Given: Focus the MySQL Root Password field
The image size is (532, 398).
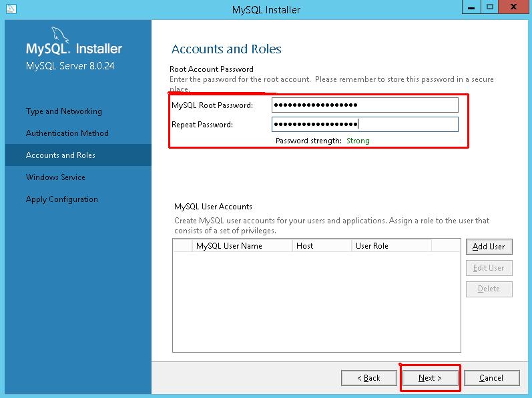Looking at the screenshot, I should (364, 105).
